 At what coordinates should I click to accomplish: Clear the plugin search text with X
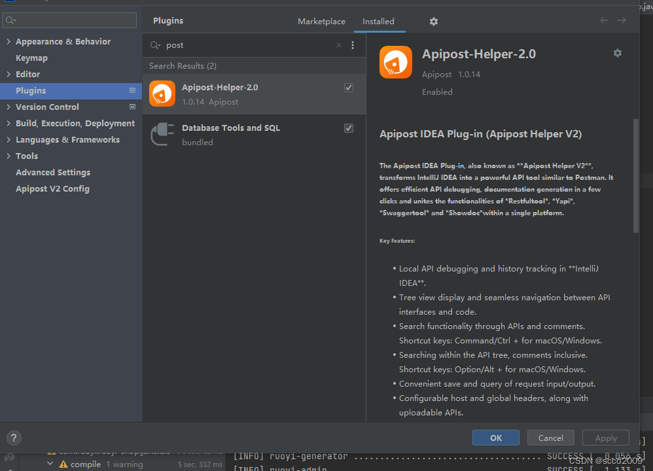[x=338, y=45]
